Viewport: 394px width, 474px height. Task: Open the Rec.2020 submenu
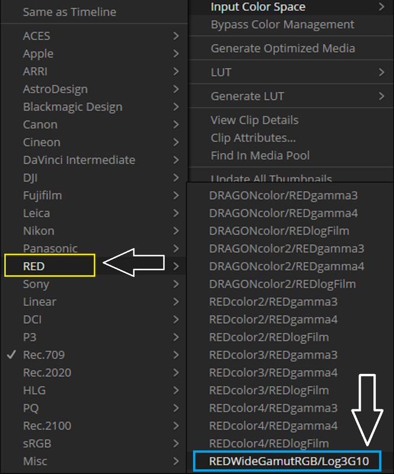click(94, 373)
